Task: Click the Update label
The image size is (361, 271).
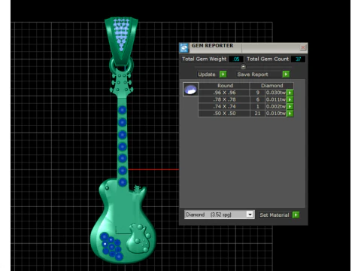Action: [x=207, y=75]
